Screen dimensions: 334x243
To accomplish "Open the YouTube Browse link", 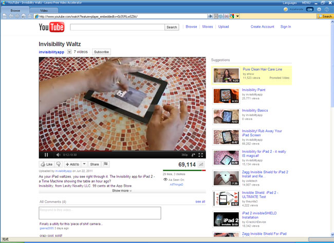I will point(191,27).
